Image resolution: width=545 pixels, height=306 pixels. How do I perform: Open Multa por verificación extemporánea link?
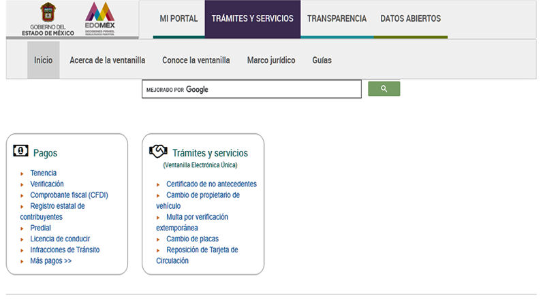pos(192,222)
